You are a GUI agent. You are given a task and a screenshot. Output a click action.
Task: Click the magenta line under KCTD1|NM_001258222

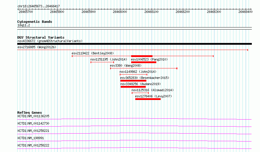coord(134,148)
